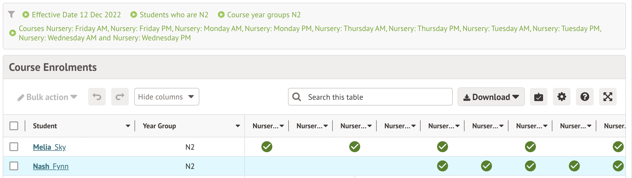632x178 pixels.
Task: Open Student column header sort menu
Action: (128, 126)
